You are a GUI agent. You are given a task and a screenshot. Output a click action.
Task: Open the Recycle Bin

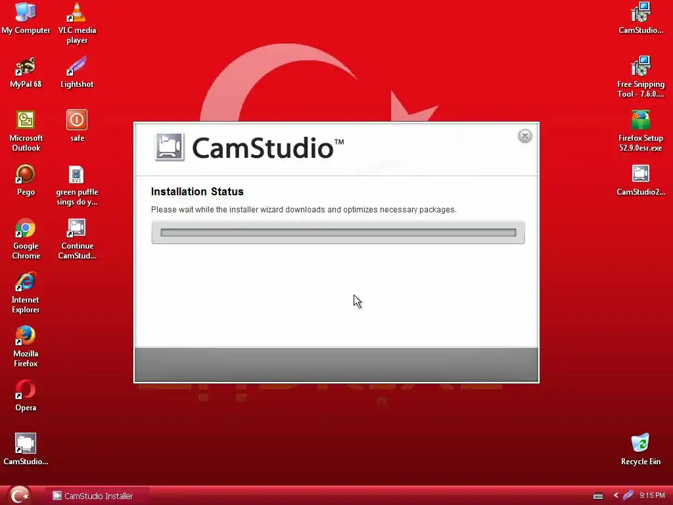[x=640, y=449]
